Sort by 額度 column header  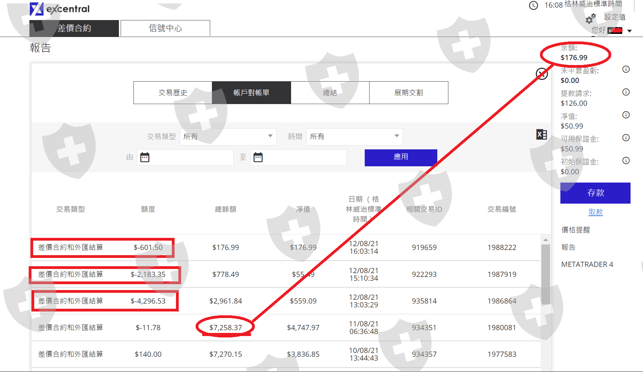point(148,209)
